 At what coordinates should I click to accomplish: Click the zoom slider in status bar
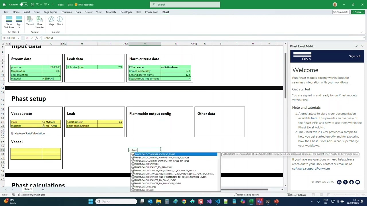point(346,195)
